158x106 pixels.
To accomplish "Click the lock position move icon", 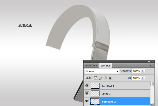I will click(x=105, y=78).
